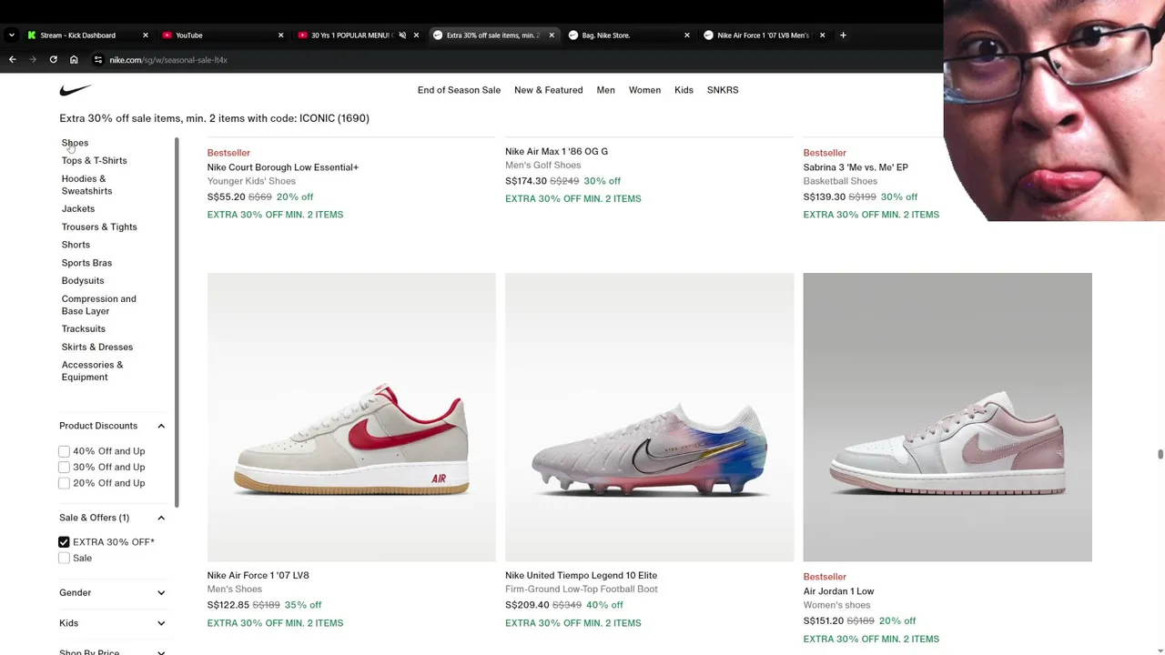The width and height of the screenshot is (1165, 655).
Task: Filter by Hoodies & Sweatshirts category
Action: [86, 185]
